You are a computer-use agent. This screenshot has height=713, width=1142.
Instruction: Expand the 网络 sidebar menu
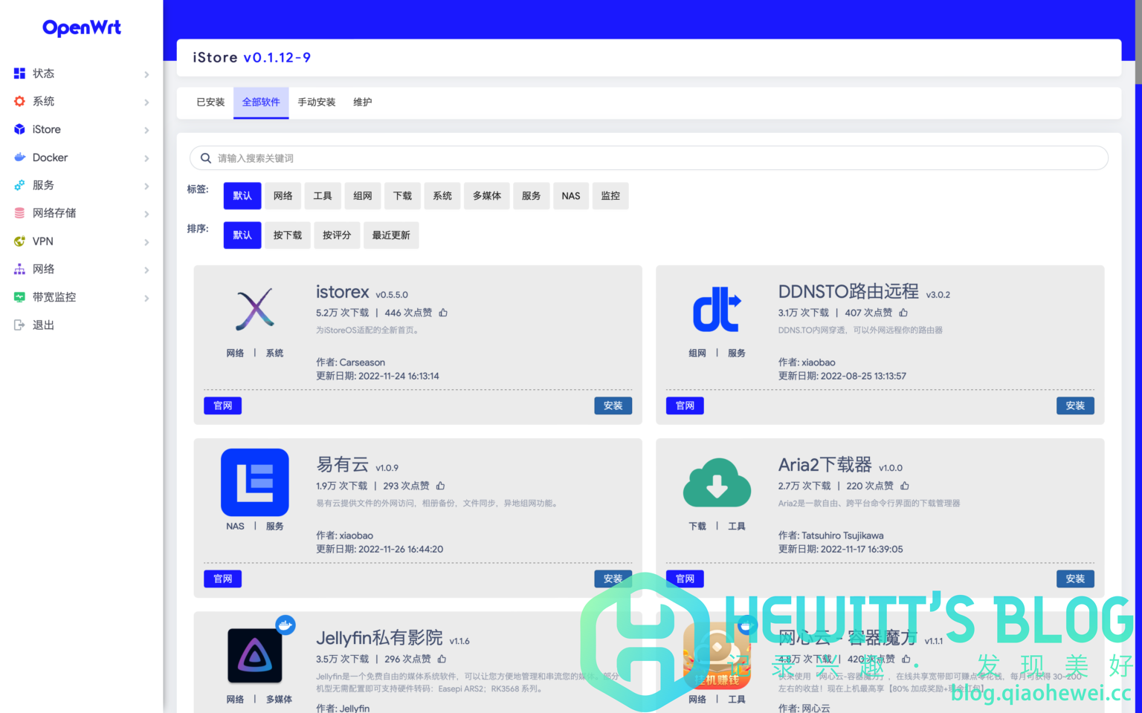42,268
